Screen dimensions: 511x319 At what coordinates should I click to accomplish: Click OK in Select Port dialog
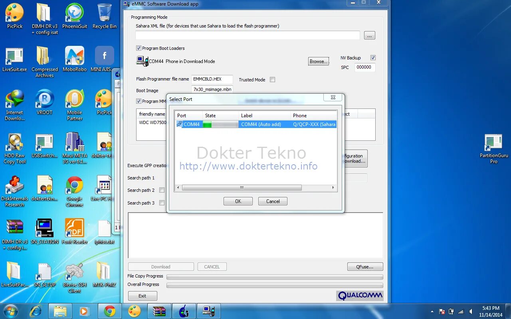pos(238,201)
